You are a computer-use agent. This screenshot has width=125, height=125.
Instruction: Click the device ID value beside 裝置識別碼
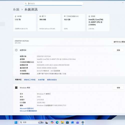[x=53, y=65]
